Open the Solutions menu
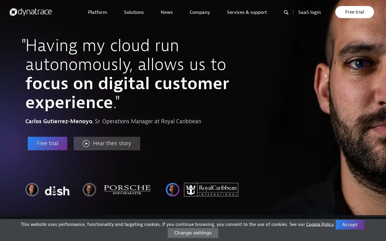The image size is (386, 241). [134, 12]
